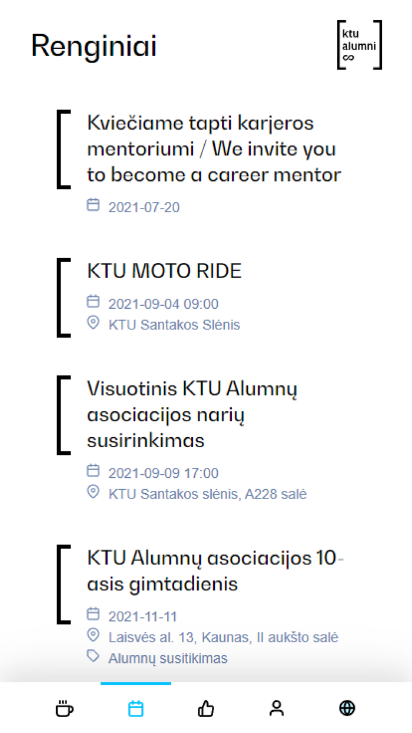Click the KTU Alumni logo in top corner
This screenshot has height=733, width=412.
click(359, 45)
